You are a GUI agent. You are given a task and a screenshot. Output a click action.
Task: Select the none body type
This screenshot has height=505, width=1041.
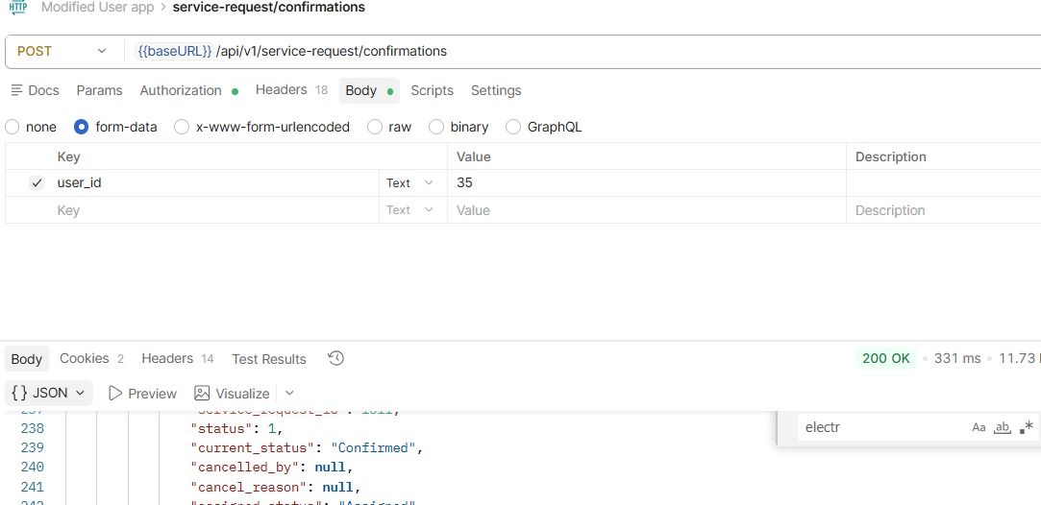(x=31, y=127)
